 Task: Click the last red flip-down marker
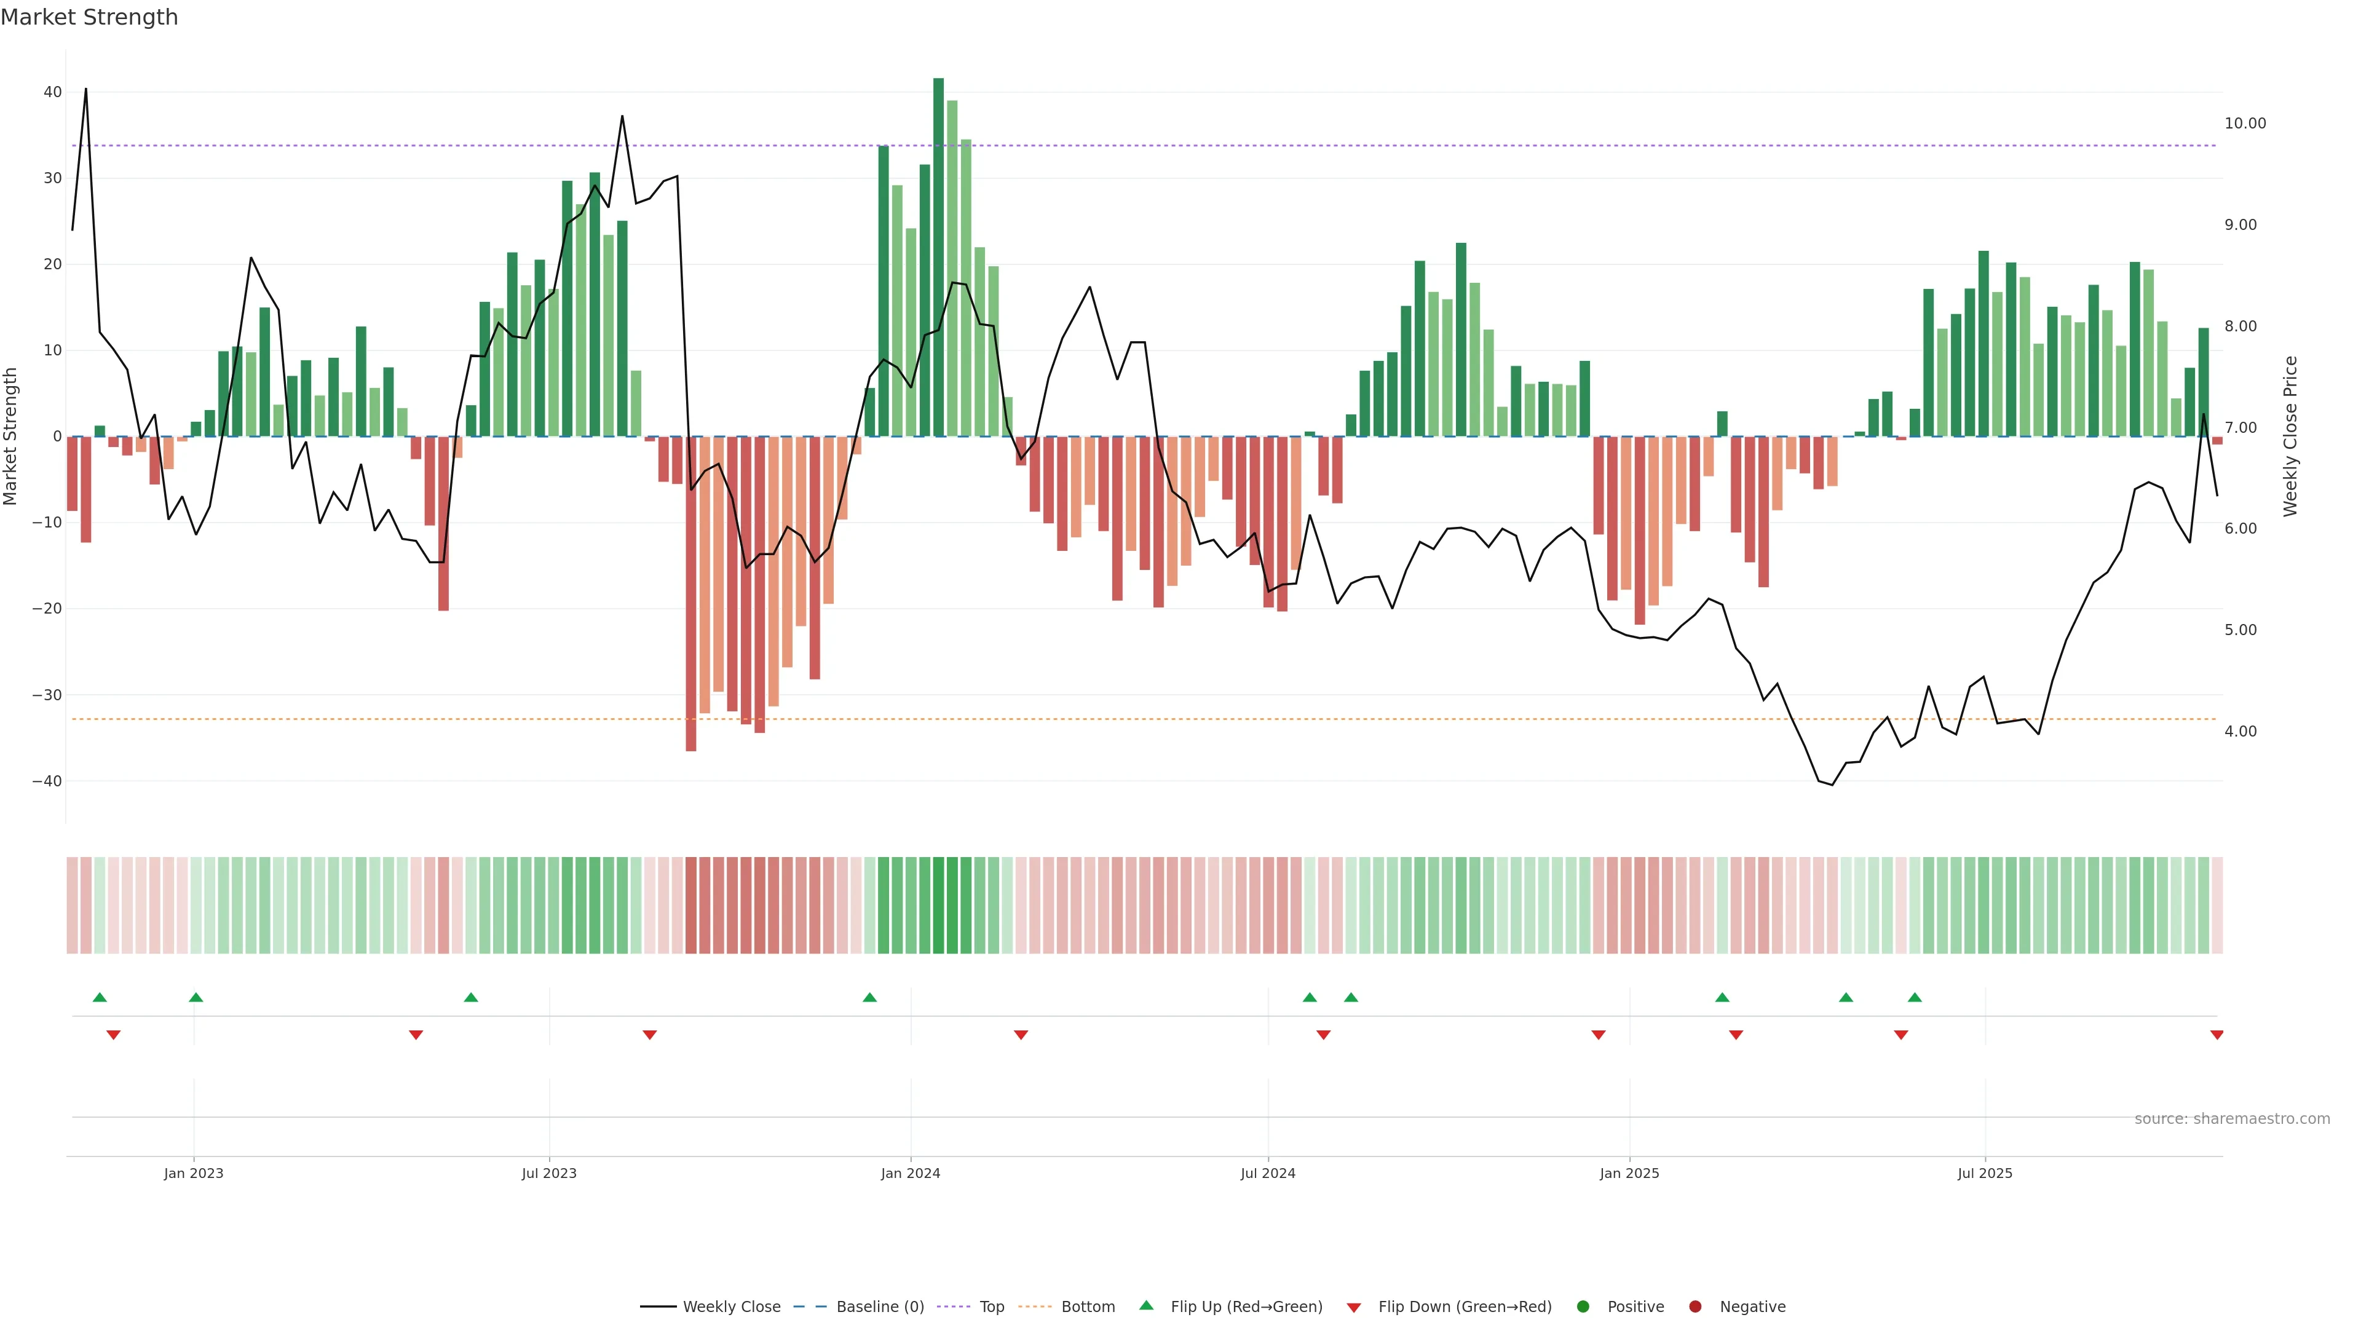coord(2216,1035)
